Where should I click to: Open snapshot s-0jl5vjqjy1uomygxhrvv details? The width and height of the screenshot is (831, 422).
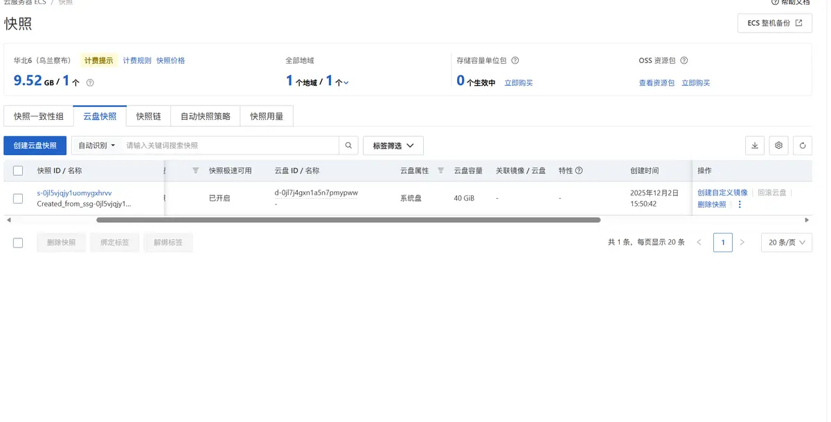click(74, 193)
